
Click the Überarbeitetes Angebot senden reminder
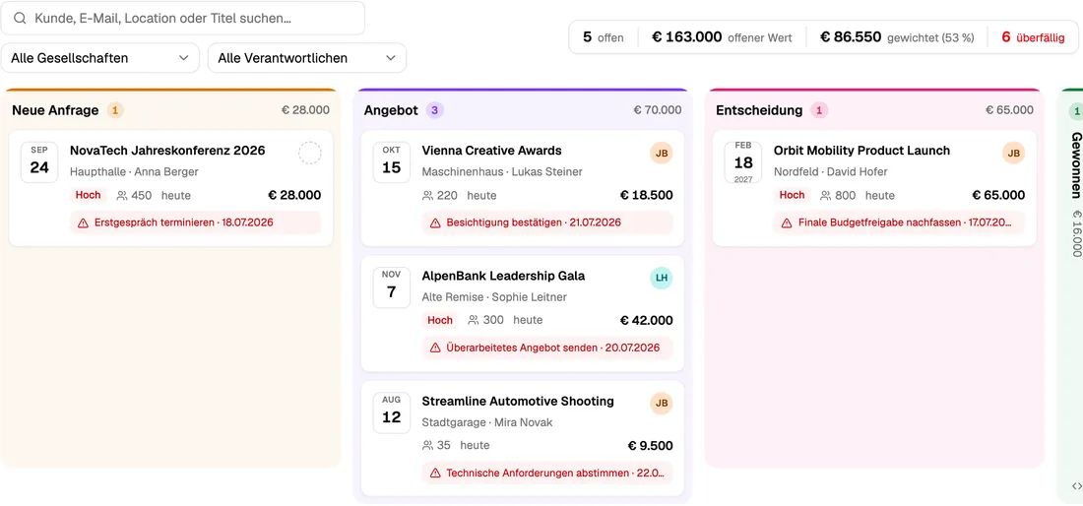(543, 348)
